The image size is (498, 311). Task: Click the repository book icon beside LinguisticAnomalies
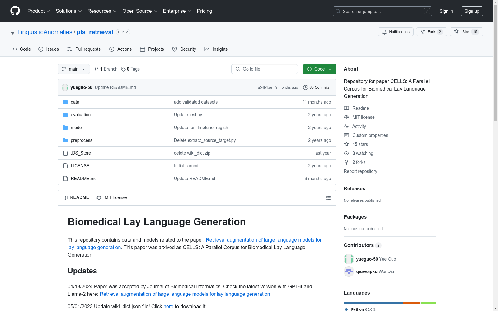12,32
